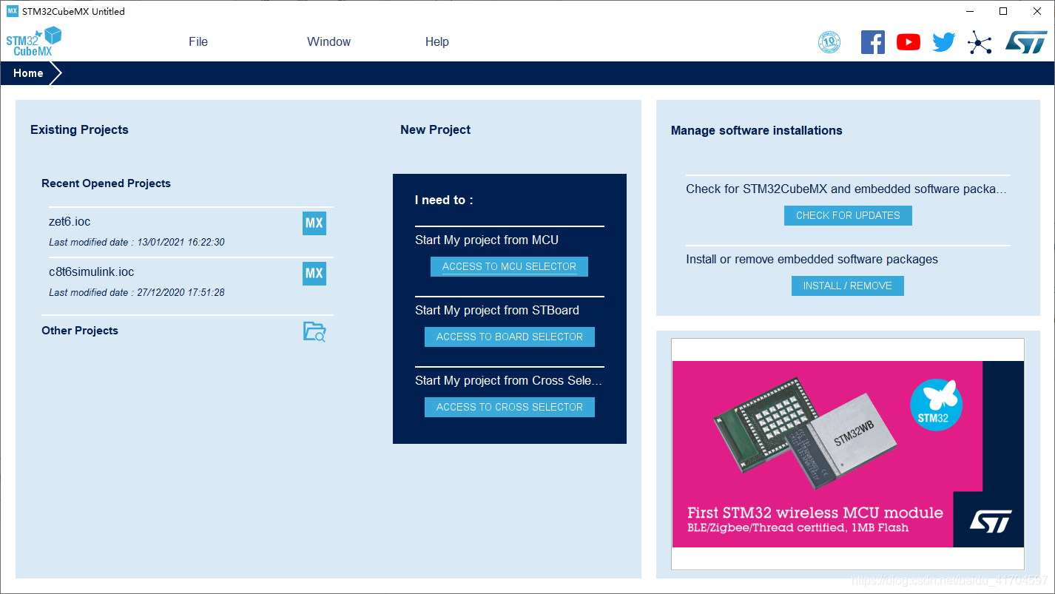This screenshot has height=594, width=1055.
Task: Open zet6.ioc via its MX icon
Action: point(314,223)
